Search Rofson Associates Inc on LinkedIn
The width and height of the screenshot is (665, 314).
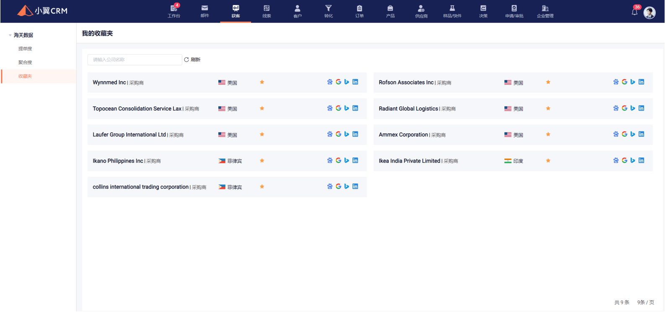[642, 82]
